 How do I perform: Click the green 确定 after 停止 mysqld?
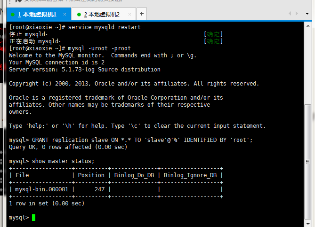213,34
